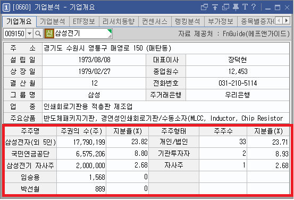Click the 주주수 column header
294x200 pixels.
223,131
